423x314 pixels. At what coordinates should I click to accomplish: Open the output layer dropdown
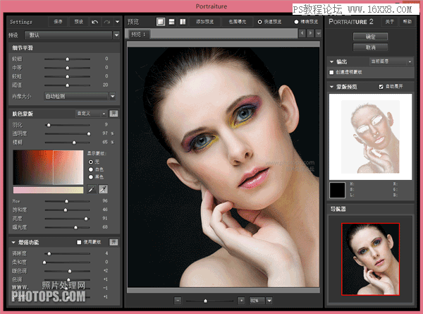pos(391,61)
